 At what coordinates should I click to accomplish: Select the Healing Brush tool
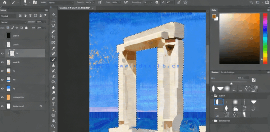coord(53,54)
